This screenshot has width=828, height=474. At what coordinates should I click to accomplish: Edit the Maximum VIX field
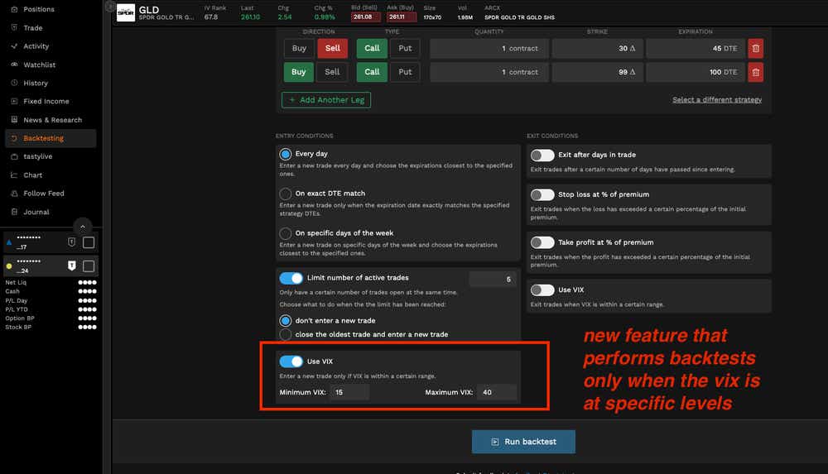(496, 392)
